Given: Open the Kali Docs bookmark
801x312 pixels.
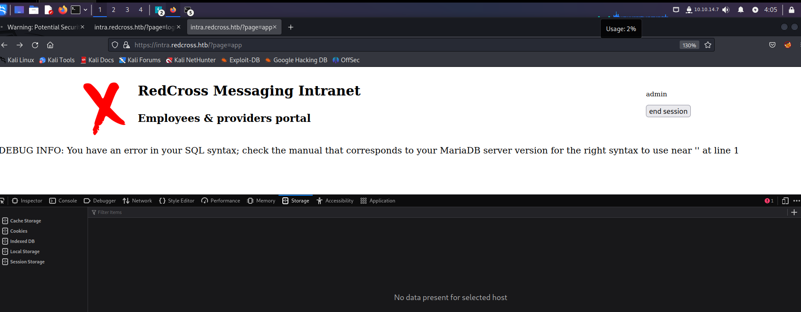Looking at the screenshot, I should 97,60.
